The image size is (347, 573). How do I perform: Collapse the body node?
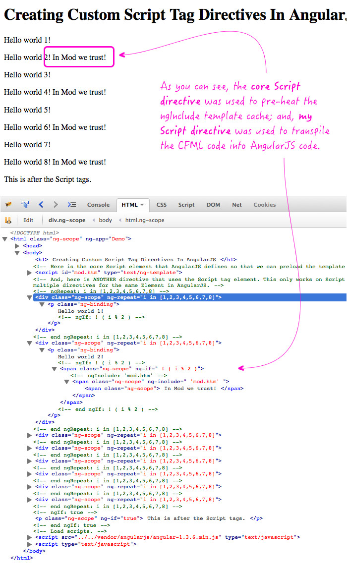click(17, 253)
